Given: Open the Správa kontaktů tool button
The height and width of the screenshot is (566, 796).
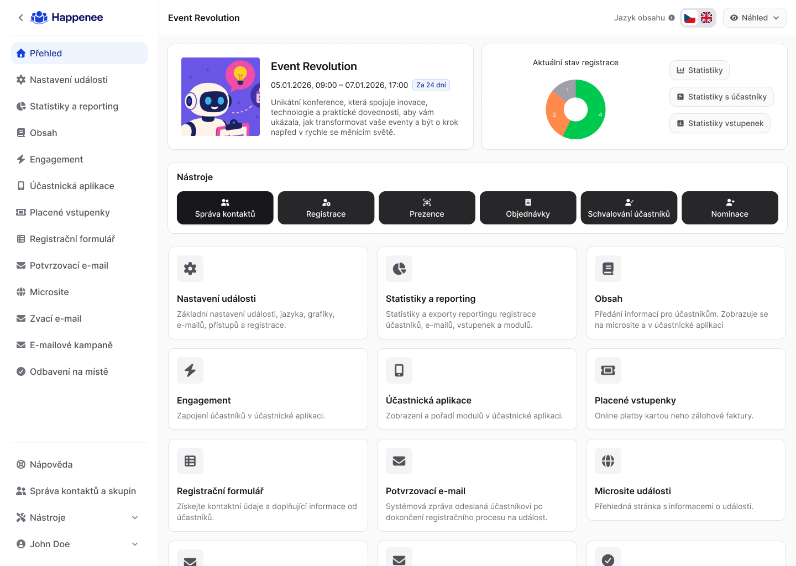Looking at the screenshot, I should point(225,208).
